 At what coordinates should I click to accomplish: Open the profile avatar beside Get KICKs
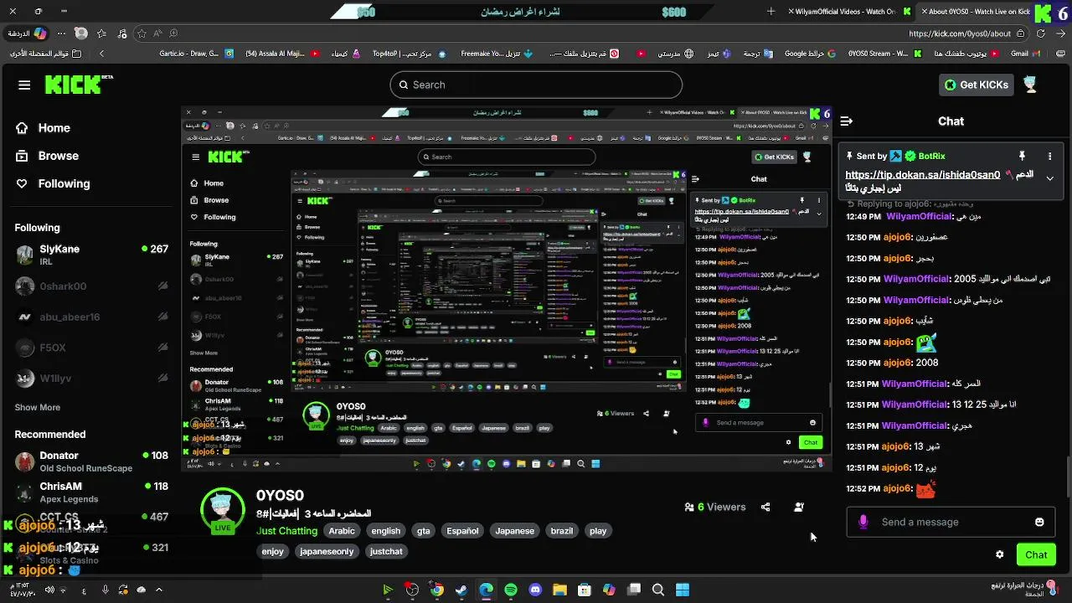(x=1030, y=84)
